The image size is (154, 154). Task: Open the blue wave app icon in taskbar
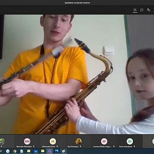[35, 151]
